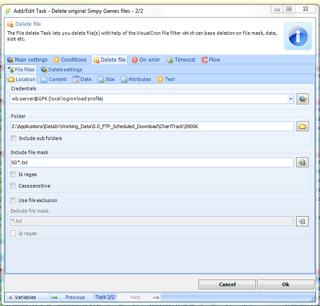
Task: Open the Variables panel at bottom
Action: point(22,297)
